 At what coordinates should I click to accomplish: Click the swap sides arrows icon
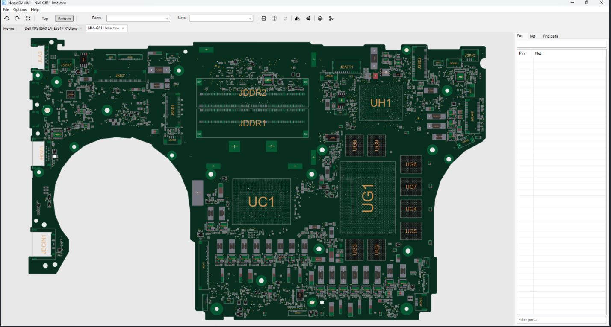286,18
